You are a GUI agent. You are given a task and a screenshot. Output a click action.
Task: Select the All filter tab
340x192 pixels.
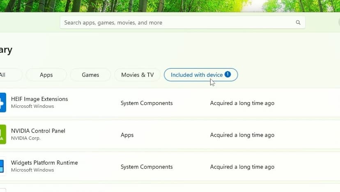pos(4,75)
